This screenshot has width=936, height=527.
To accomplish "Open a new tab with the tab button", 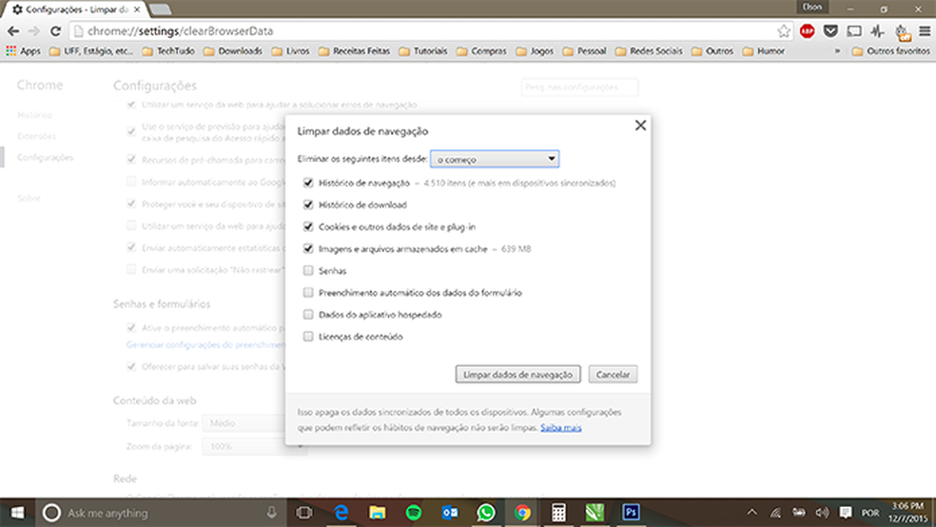I will point(160,10).
